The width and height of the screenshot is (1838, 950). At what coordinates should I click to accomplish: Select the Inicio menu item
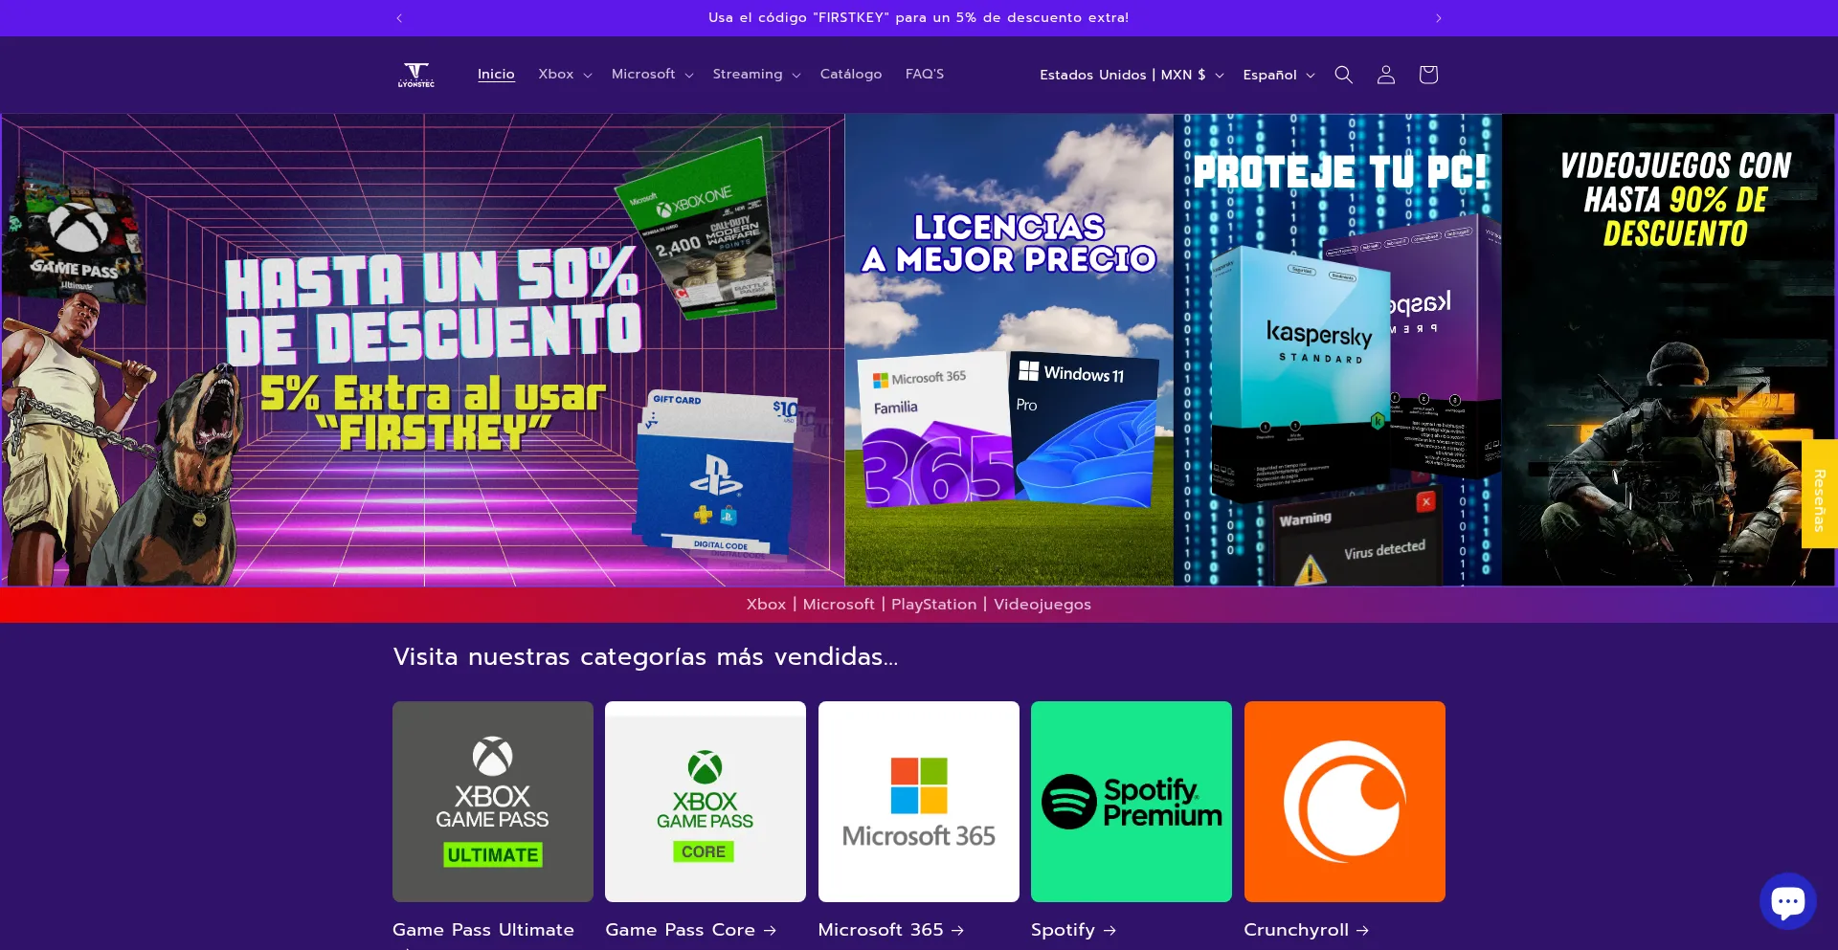[x=496, y=75]
